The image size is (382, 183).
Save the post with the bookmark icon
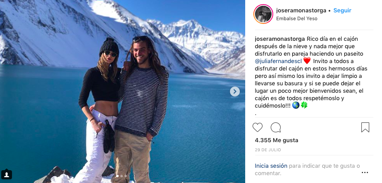pos(365,127)
